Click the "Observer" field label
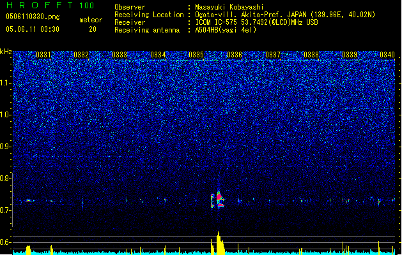Screen dimensions: 402x255 130,7
